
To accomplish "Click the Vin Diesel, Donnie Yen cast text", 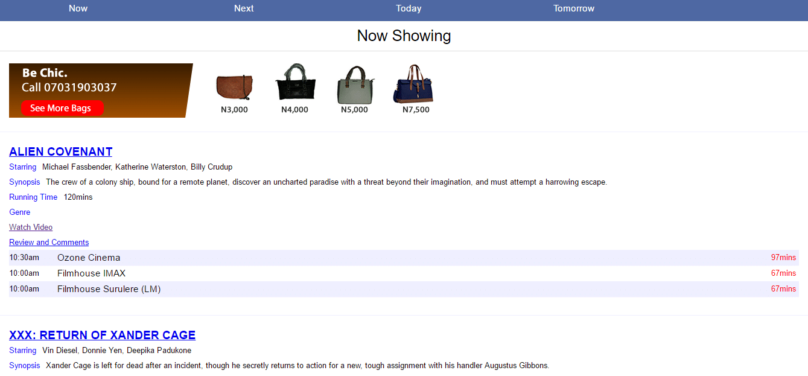I will [x=116, y=351].
